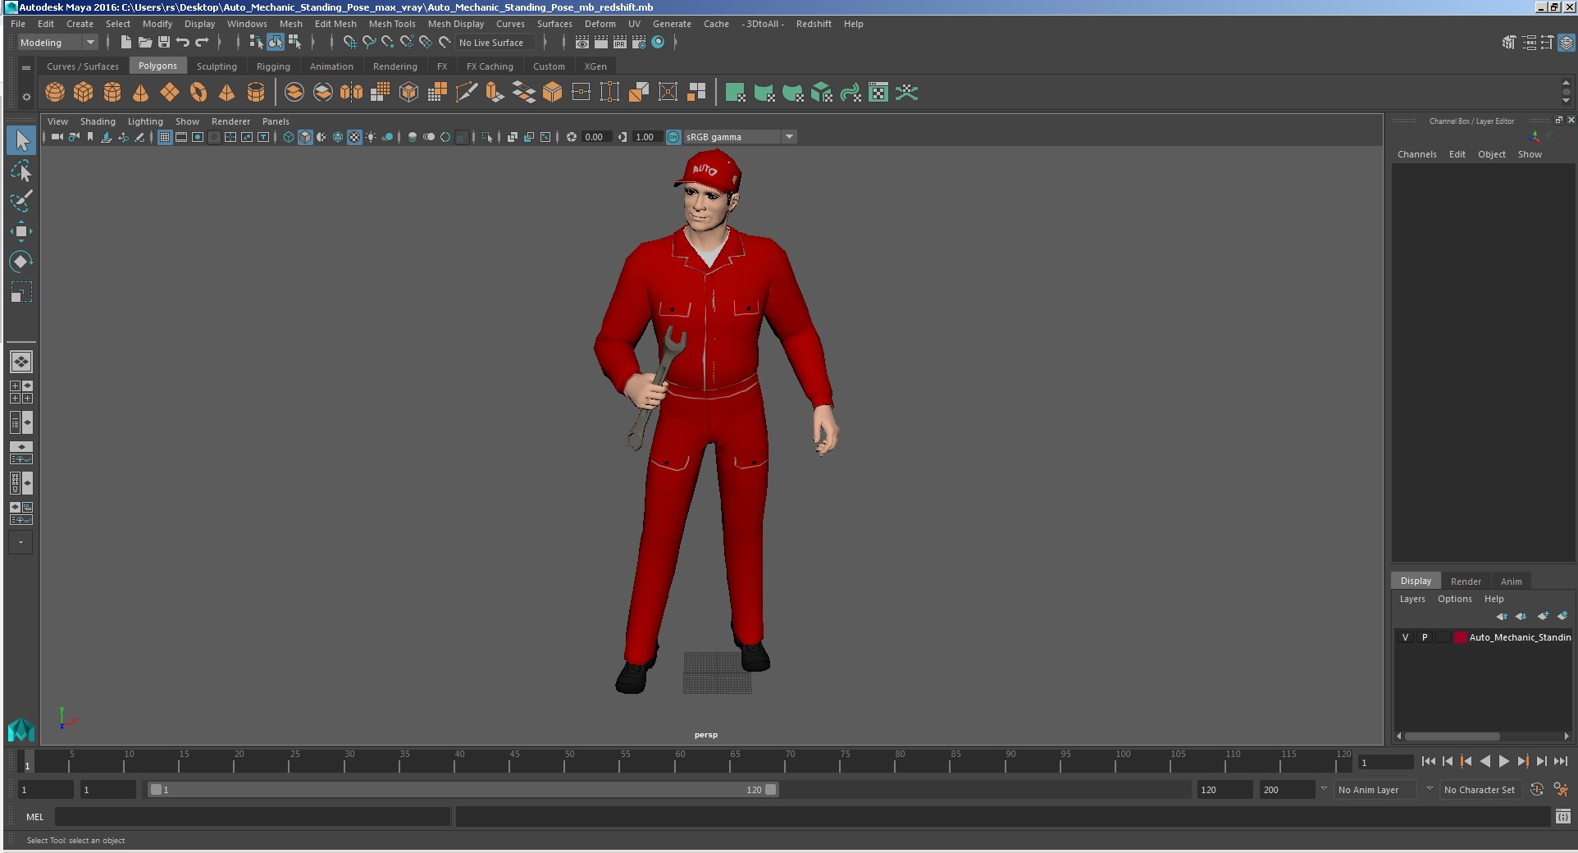Screen dimensions: 1578x853
Task: Click the layer color swatch
Action: pyautogui.click(x=1460, y=637)
